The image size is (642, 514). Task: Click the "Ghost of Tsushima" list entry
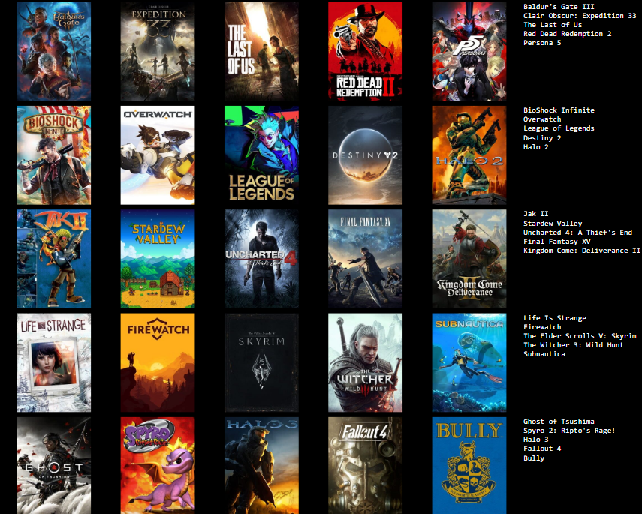(x=559, y=422)
